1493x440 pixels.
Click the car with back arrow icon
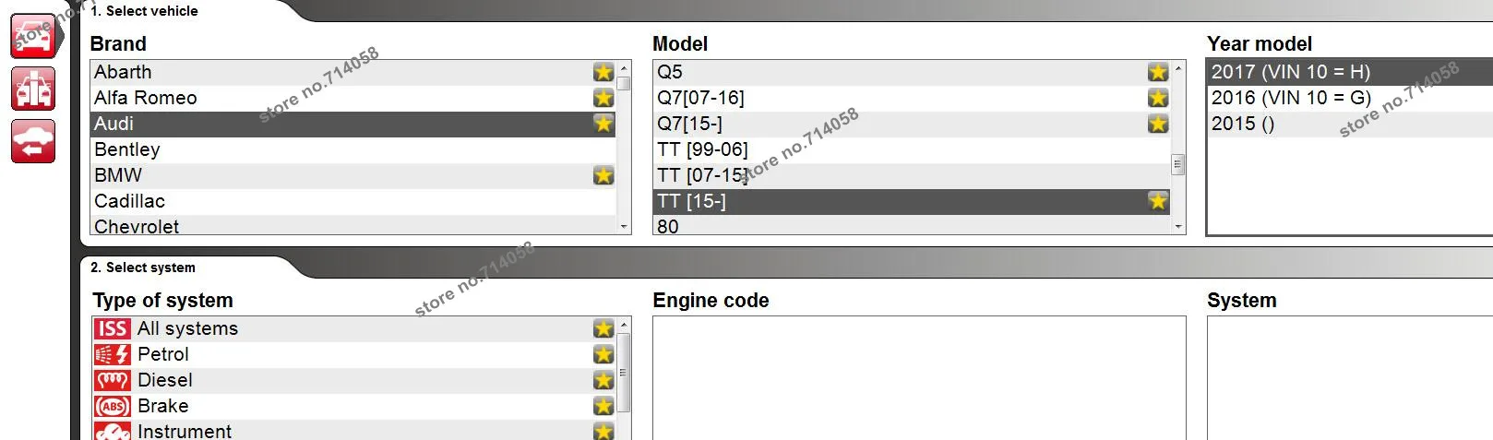[x=33, y=141]
